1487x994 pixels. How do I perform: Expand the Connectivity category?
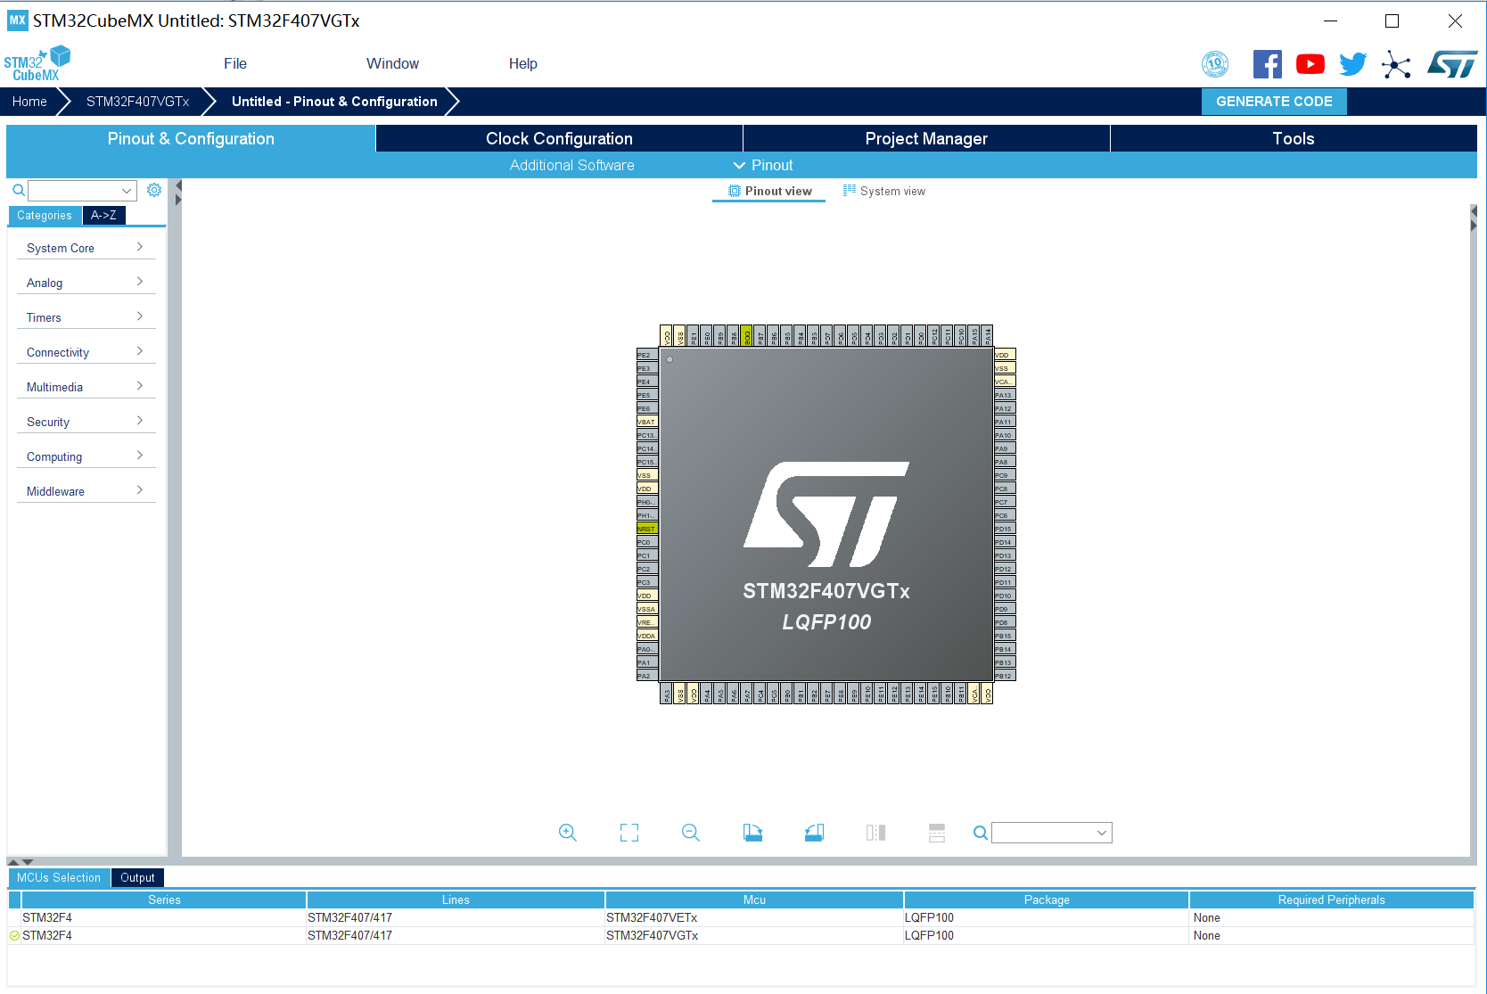[x=85, y=352]
